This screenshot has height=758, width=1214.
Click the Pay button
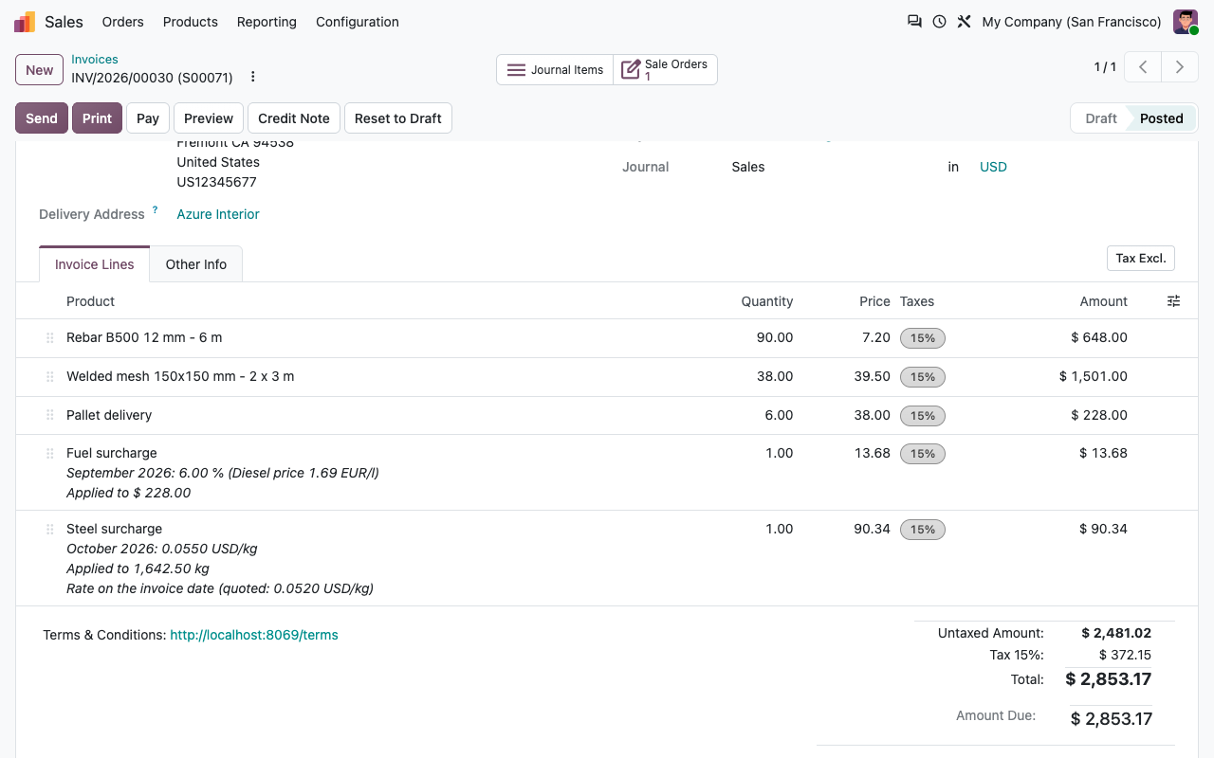148,118
